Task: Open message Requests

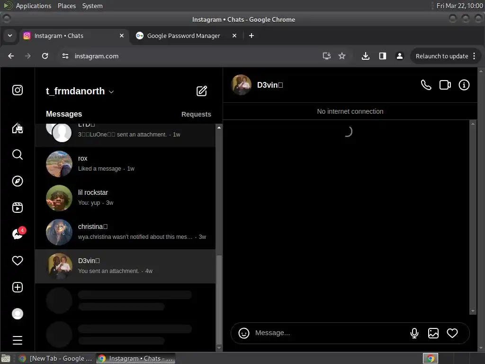Action: [196, 114]
